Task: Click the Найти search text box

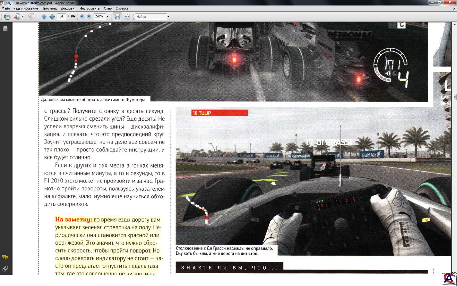Action: (151, 17)
